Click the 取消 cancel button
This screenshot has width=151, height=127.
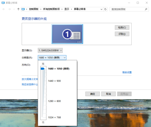[108, 94]
